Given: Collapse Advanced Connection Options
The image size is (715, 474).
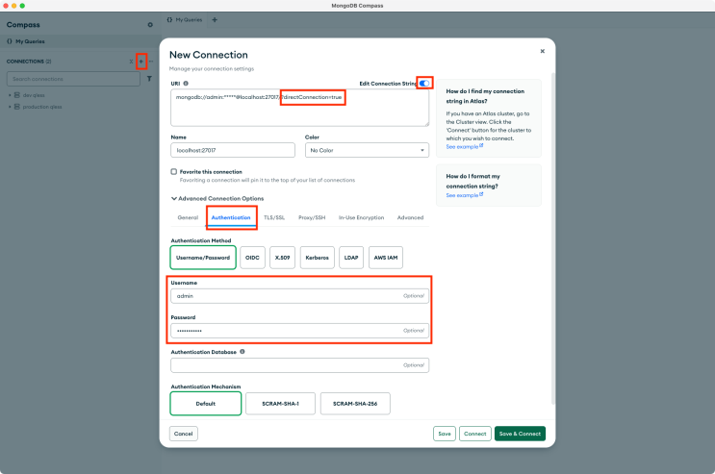Looking at the screenshot, I should [x=217, y=198].
